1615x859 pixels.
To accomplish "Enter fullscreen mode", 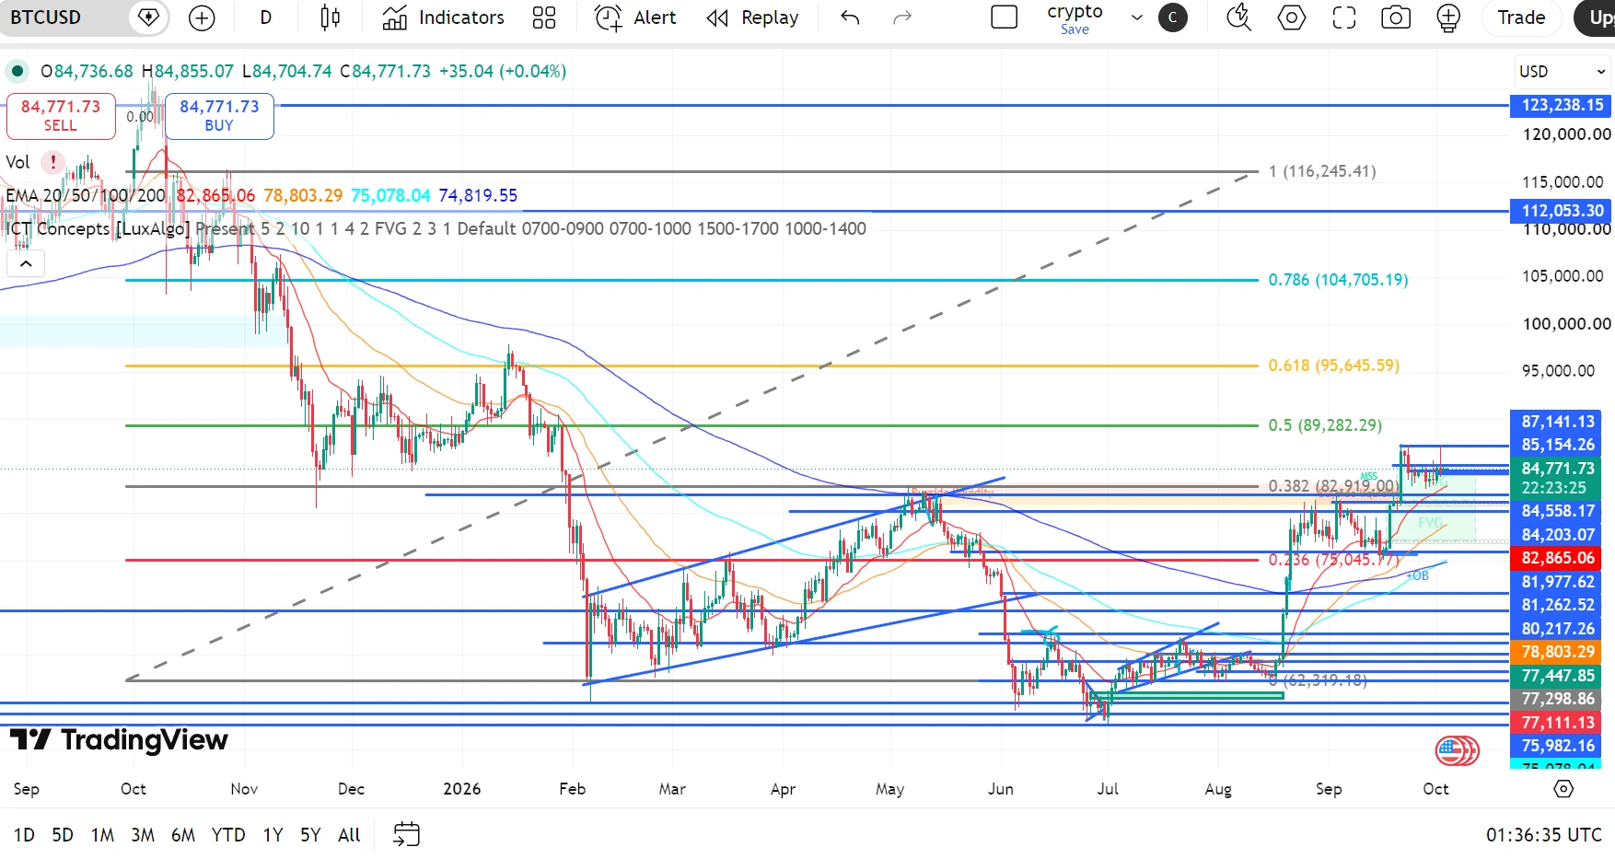I will coord(1344,17).
